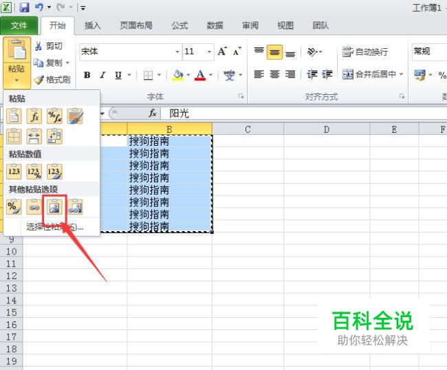Click the Insert Function fx button

click(153, 113)
